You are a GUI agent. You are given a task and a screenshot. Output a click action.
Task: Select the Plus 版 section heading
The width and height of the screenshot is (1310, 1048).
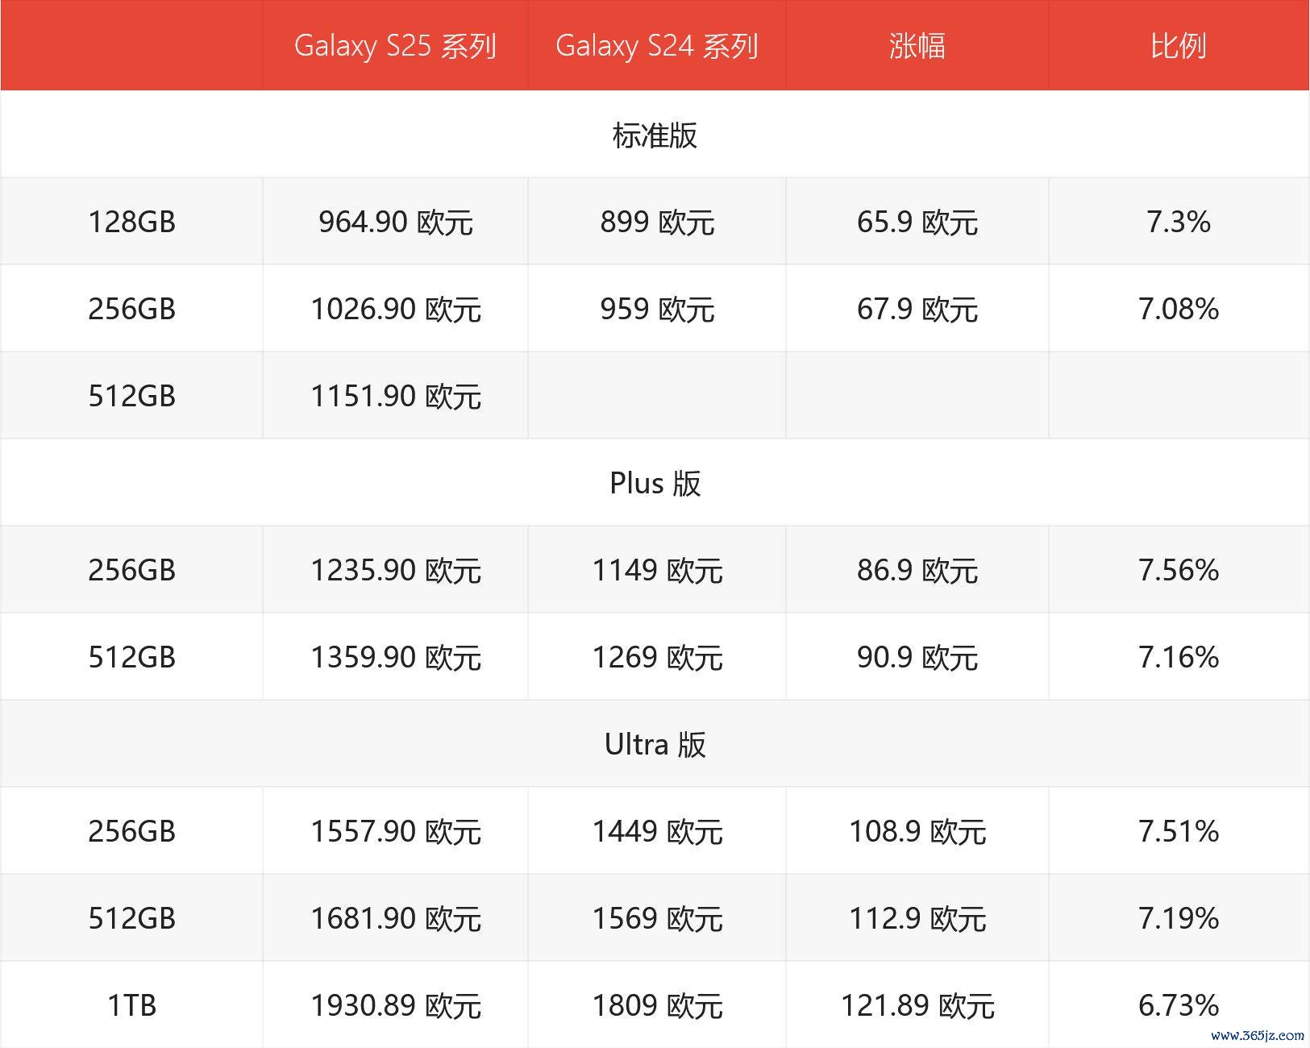tap(655, 484)
